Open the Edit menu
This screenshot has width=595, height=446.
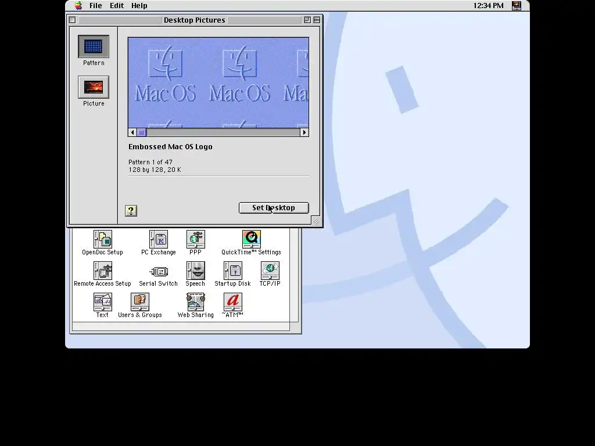pos(116,6)
